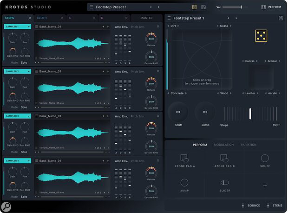Open Sampler 2 bank menu icon
Viewport: 288px width, 213px height.
coord(37,71)
